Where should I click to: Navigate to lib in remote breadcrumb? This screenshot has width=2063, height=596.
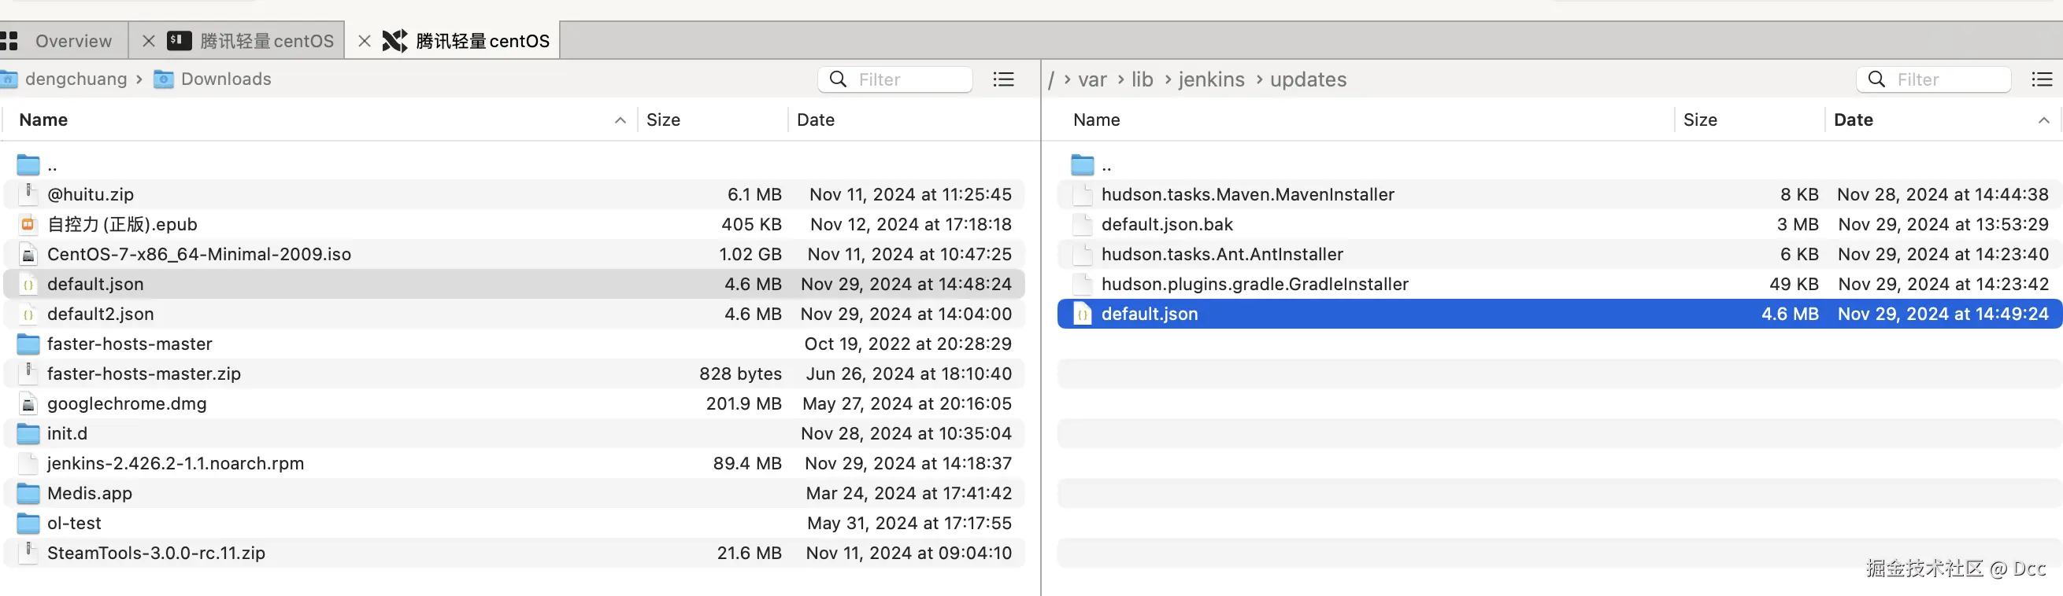(1142, 79)
